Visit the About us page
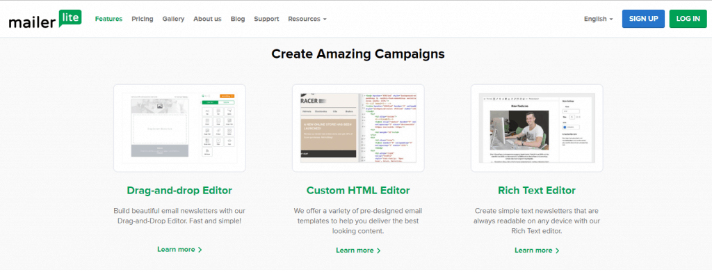Screen dimensions: 712x270 pyautogui.click(x=207, y=19)
